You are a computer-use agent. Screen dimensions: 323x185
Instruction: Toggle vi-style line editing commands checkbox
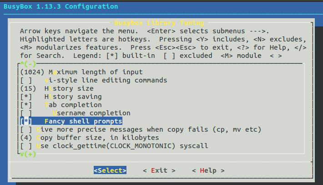tap(26, 80)
